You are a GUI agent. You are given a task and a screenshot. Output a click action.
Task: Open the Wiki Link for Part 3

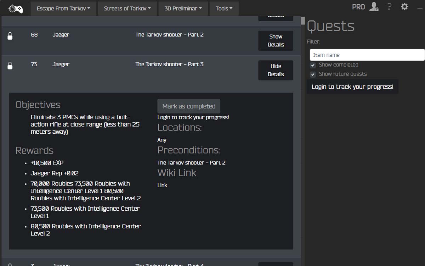point(162,185)
